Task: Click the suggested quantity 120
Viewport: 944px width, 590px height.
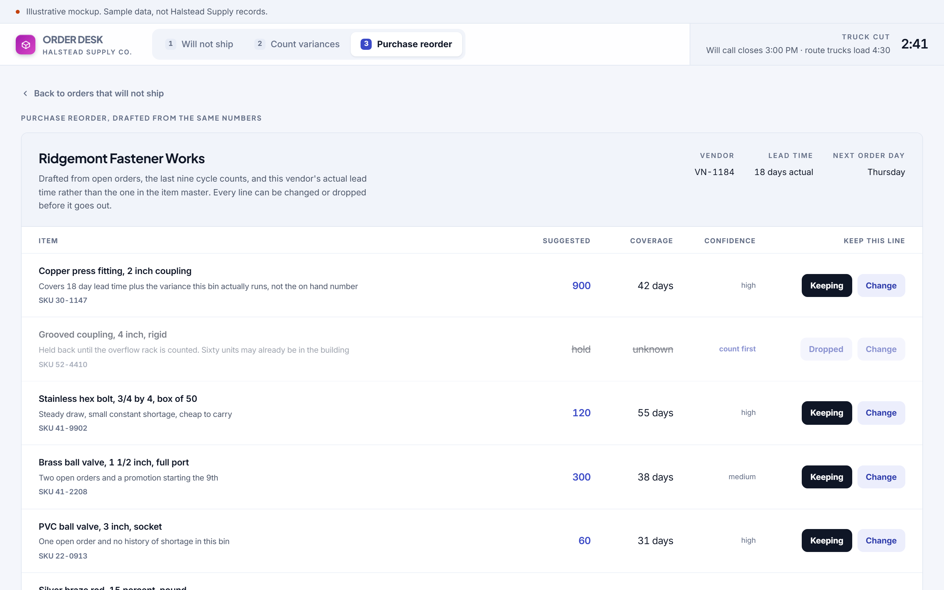Action: 581,413
